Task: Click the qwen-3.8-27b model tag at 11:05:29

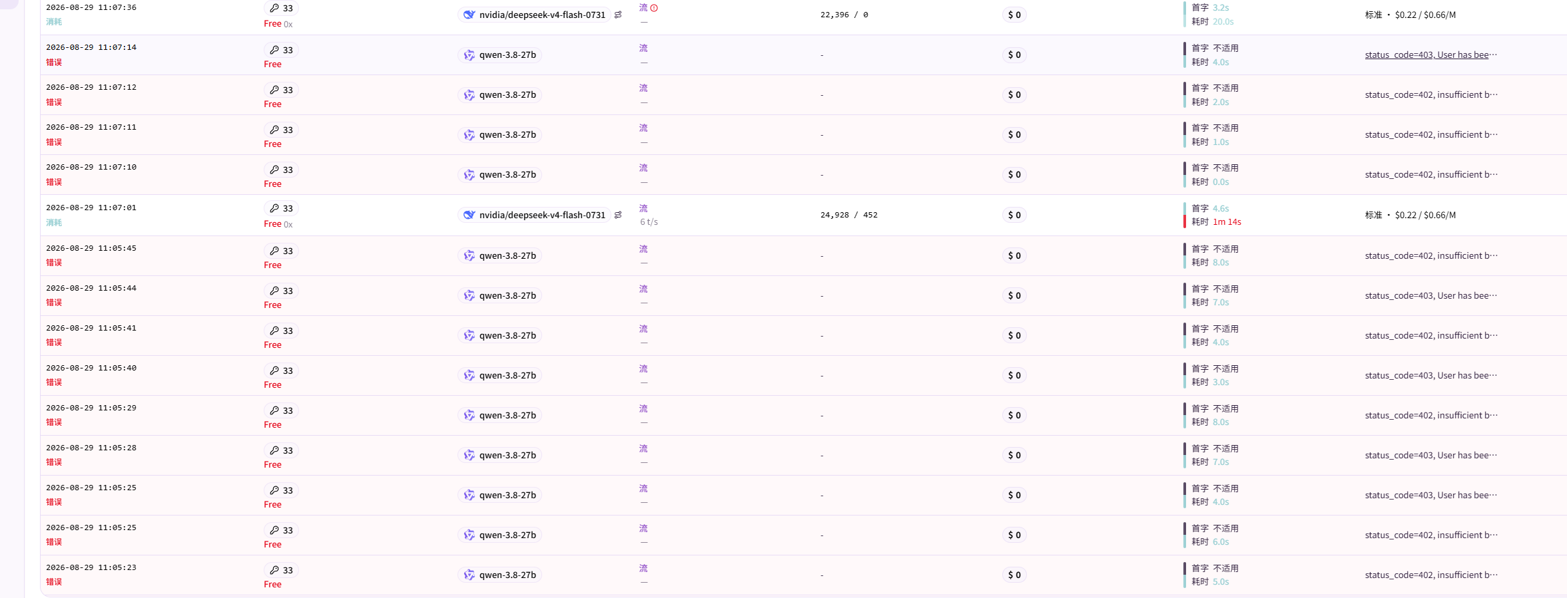Action: click(499, 416)
